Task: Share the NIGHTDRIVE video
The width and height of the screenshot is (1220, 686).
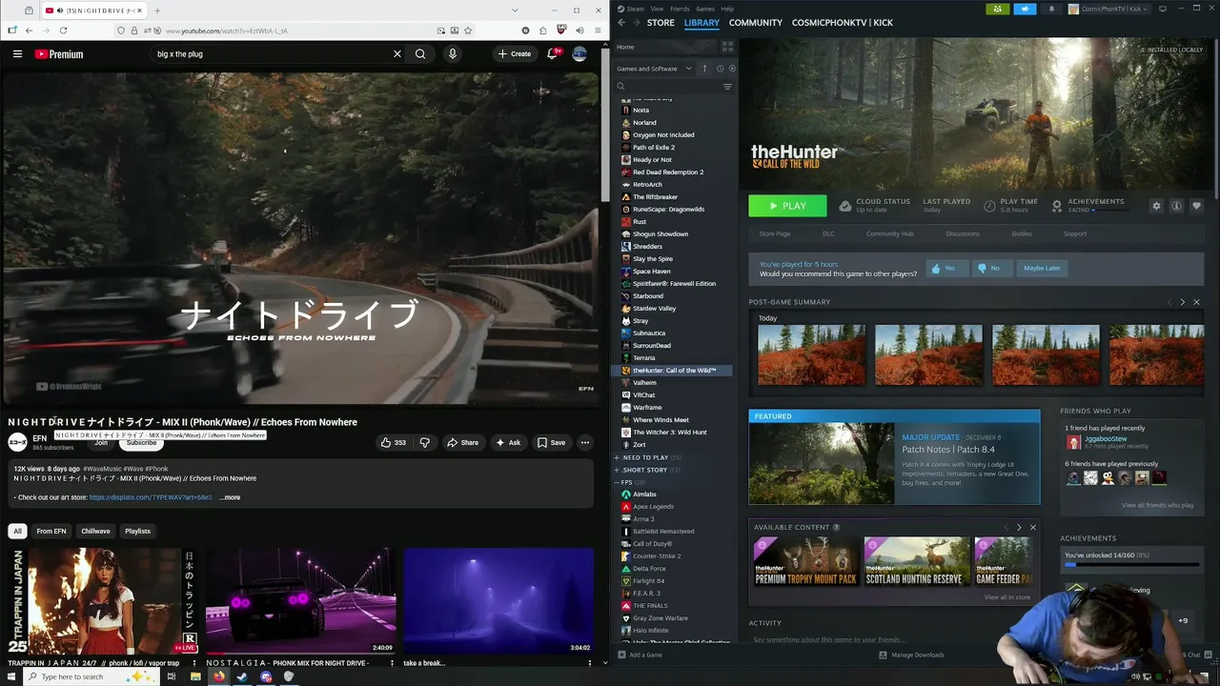Action: (463, 442)
